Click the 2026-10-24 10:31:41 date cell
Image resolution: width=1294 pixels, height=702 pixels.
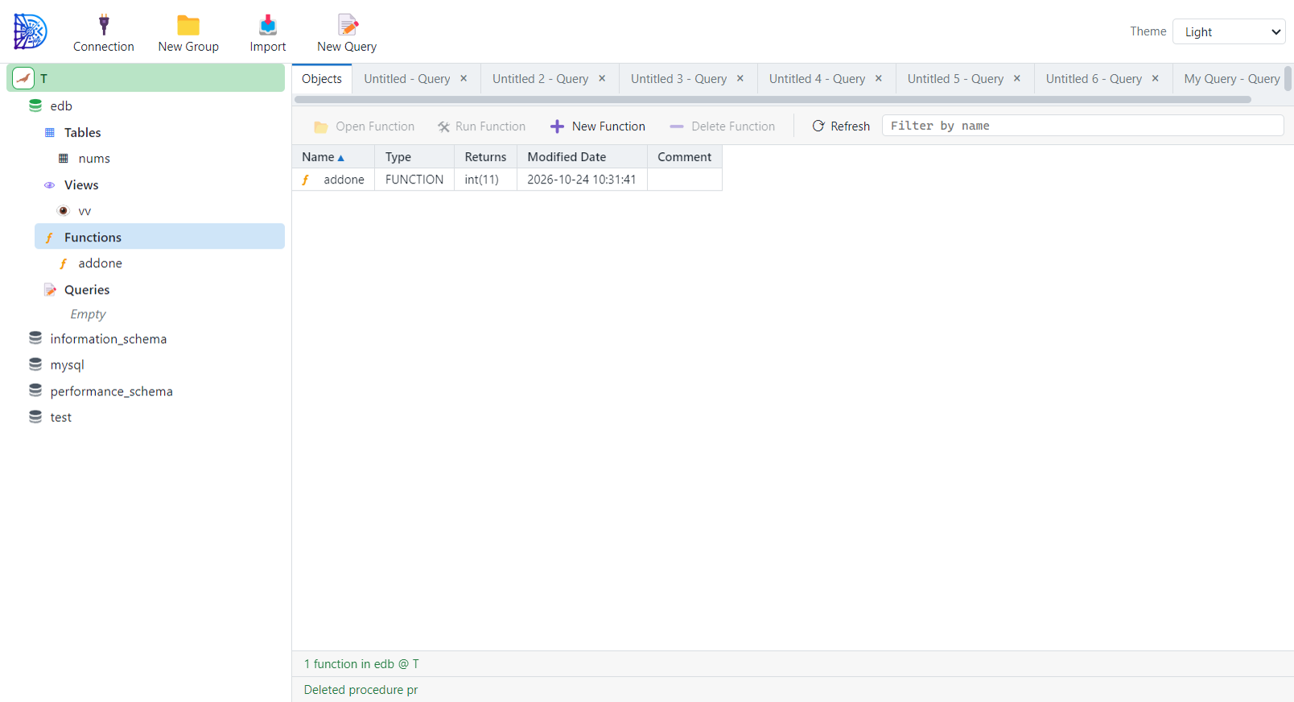(582, 180)
